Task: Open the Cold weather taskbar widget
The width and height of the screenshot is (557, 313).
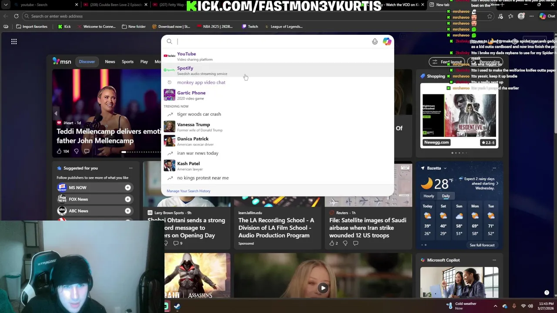Action: click(461, 306)
